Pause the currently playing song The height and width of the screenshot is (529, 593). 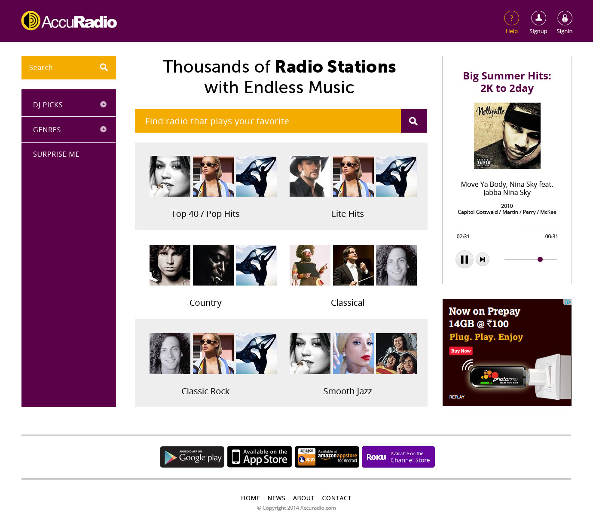[x=464, y=259]
